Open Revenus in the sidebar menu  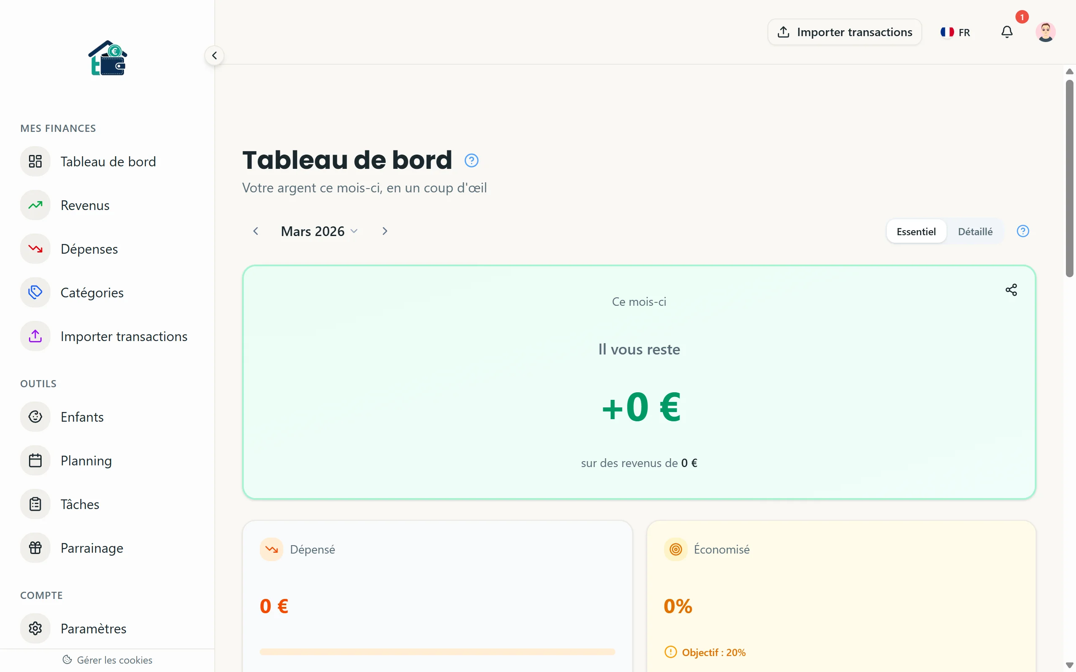click(x=85, y=205)
